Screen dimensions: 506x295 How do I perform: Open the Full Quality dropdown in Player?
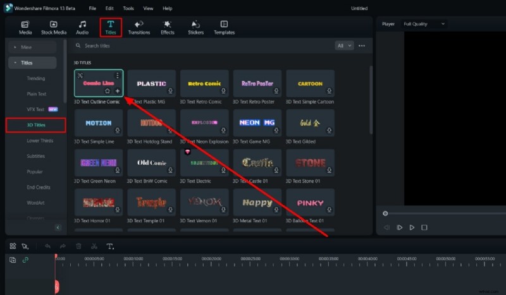click(424, 24)
